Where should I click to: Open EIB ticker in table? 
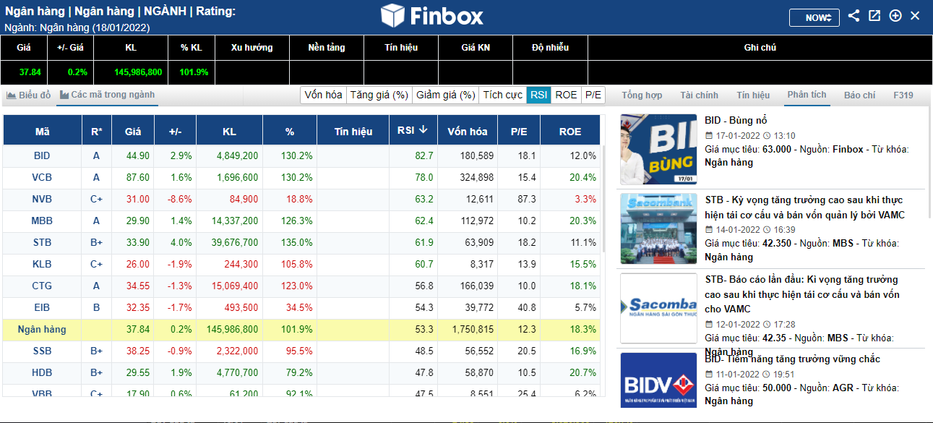(x=42, y=307)
